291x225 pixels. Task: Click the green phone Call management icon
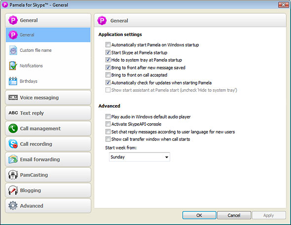(13, 128)
